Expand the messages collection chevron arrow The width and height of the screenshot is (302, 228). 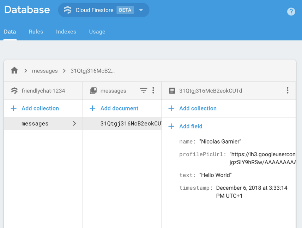click(x=74, y=123)
